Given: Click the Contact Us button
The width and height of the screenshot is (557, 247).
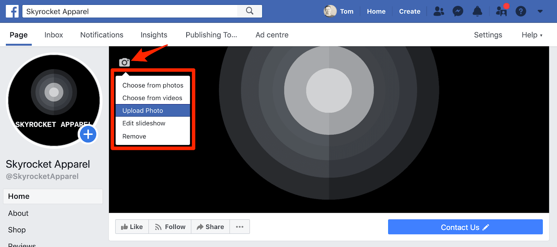Looking at the screenshot, I should tap(465, 227).
